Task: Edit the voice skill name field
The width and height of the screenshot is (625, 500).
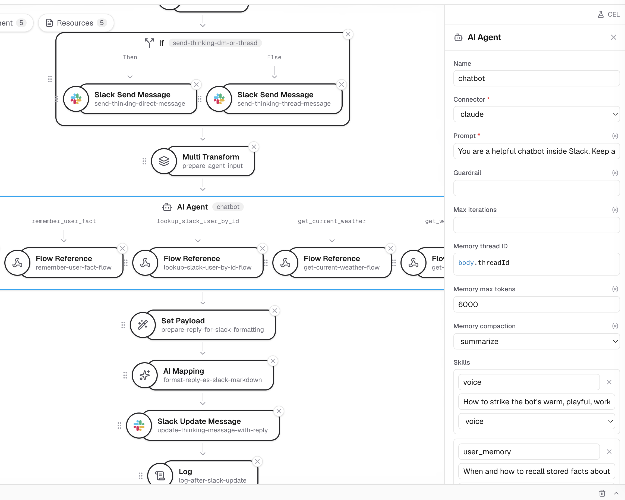Action: tap(529, 382)
